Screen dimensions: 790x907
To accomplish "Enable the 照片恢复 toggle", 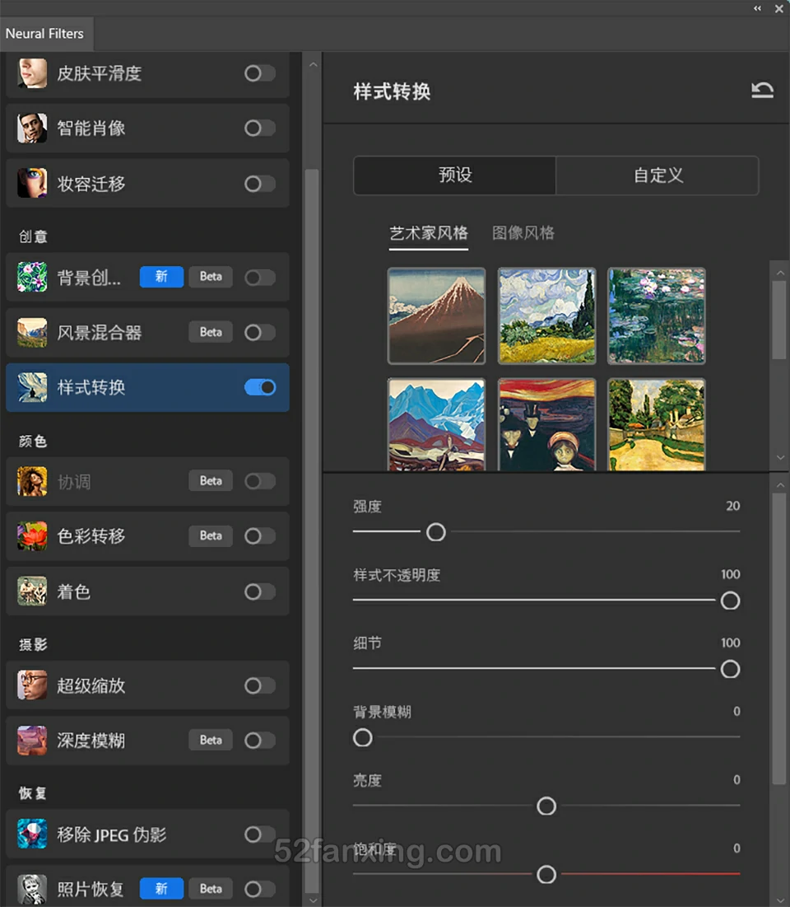I will [x=259, y=889].
